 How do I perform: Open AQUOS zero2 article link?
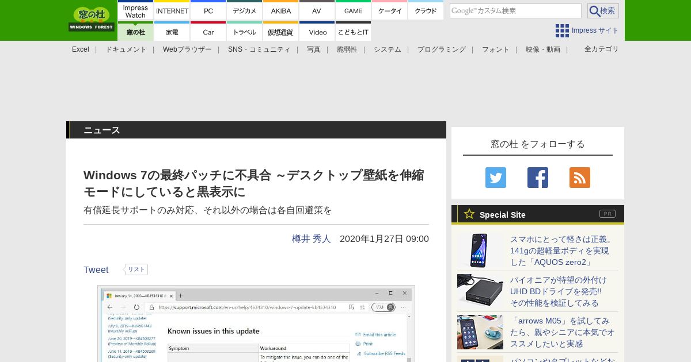pyautogui.click(x=562, y=251)
